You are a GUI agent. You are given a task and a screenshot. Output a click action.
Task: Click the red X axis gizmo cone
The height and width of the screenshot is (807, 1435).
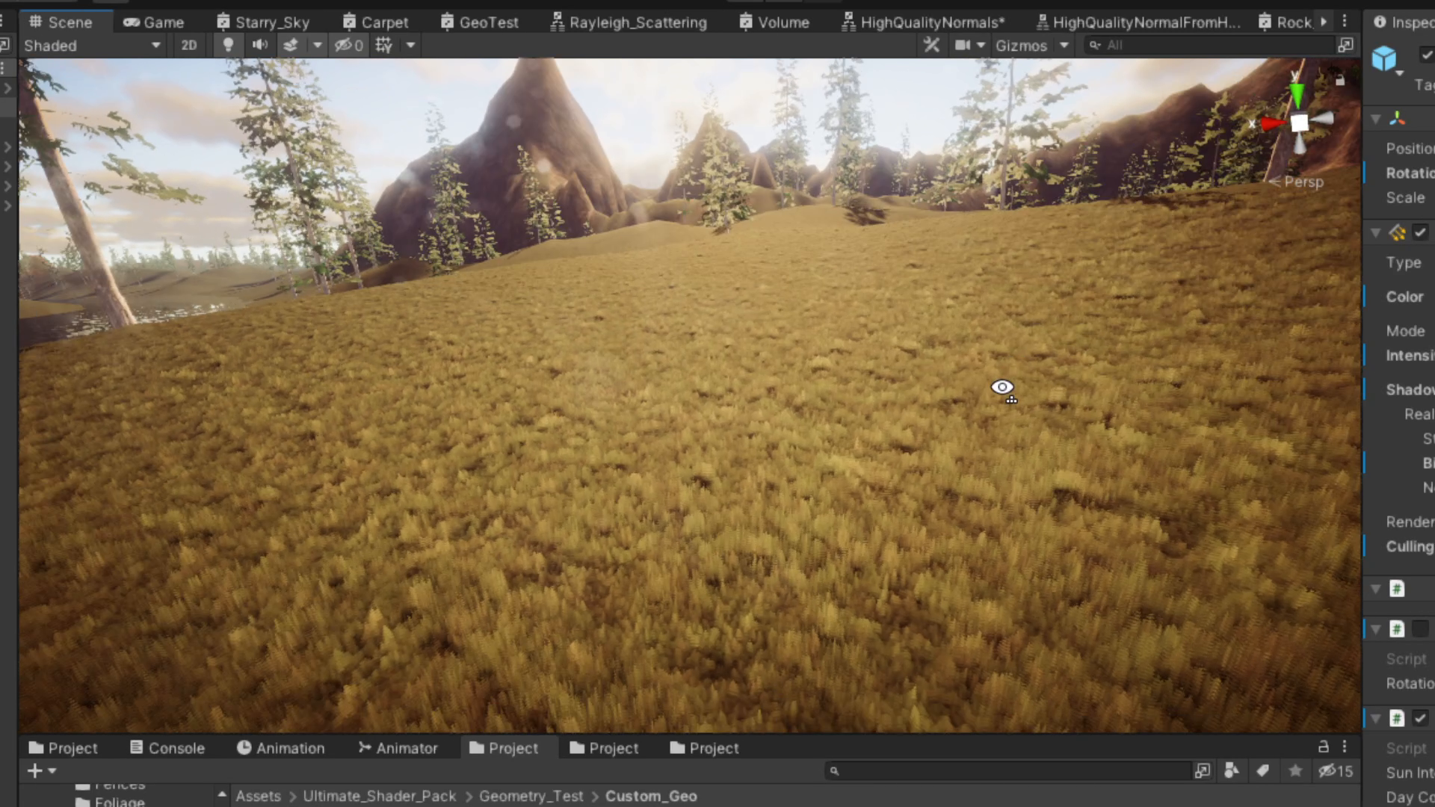pyautogui.click(x=1272, y=123)
